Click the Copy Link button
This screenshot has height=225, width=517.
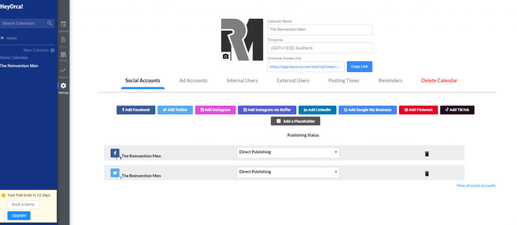coord(359,67)
